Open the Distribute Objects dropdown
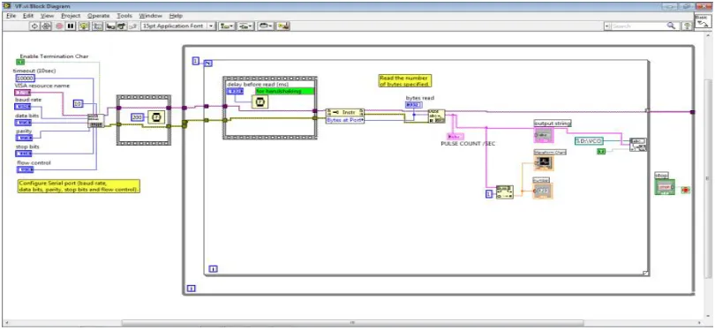Screen dimensions: 715x330 pos(246,26)
